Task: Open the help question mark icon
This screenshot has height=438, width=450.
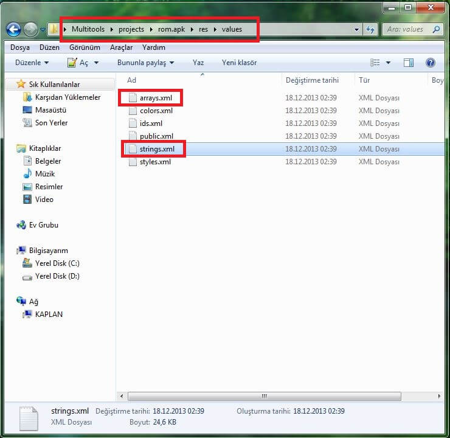Action: [x=431, y=63]
